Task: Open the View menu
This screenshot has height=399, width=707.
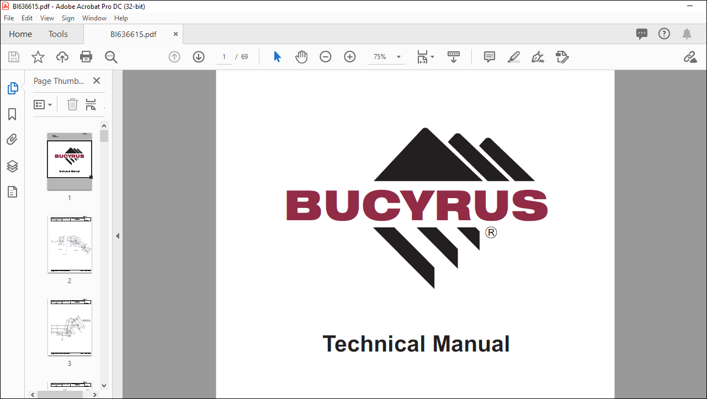Action: (47, 18)
